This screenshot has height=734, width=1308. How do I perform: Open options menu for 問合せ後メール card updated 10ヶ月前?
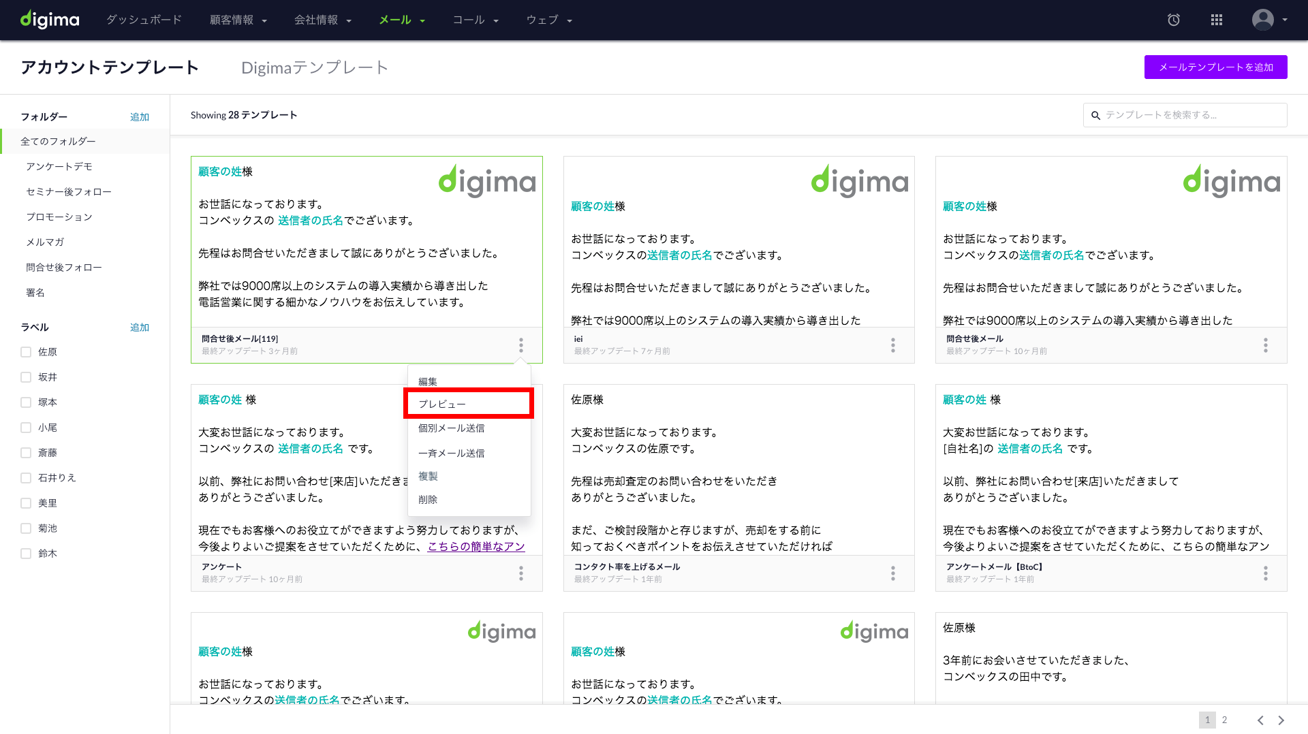pos(1266,345)
